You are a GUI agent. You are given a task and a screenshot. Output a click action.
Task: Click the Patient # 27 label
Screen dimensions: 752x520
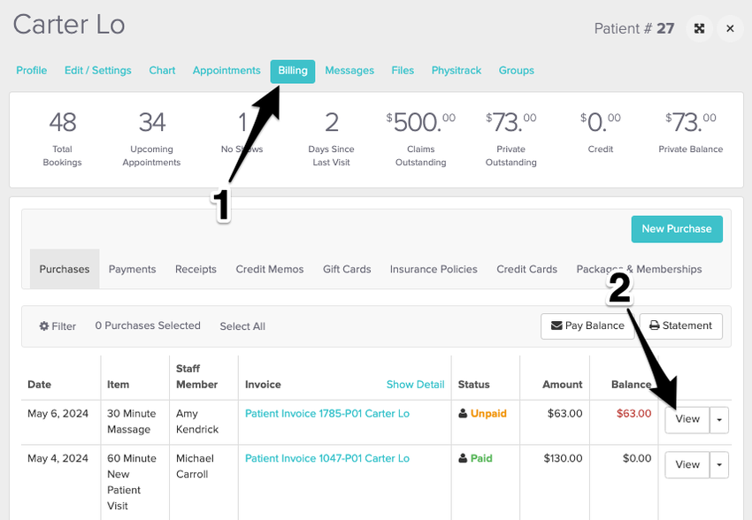tap(634, 29)
